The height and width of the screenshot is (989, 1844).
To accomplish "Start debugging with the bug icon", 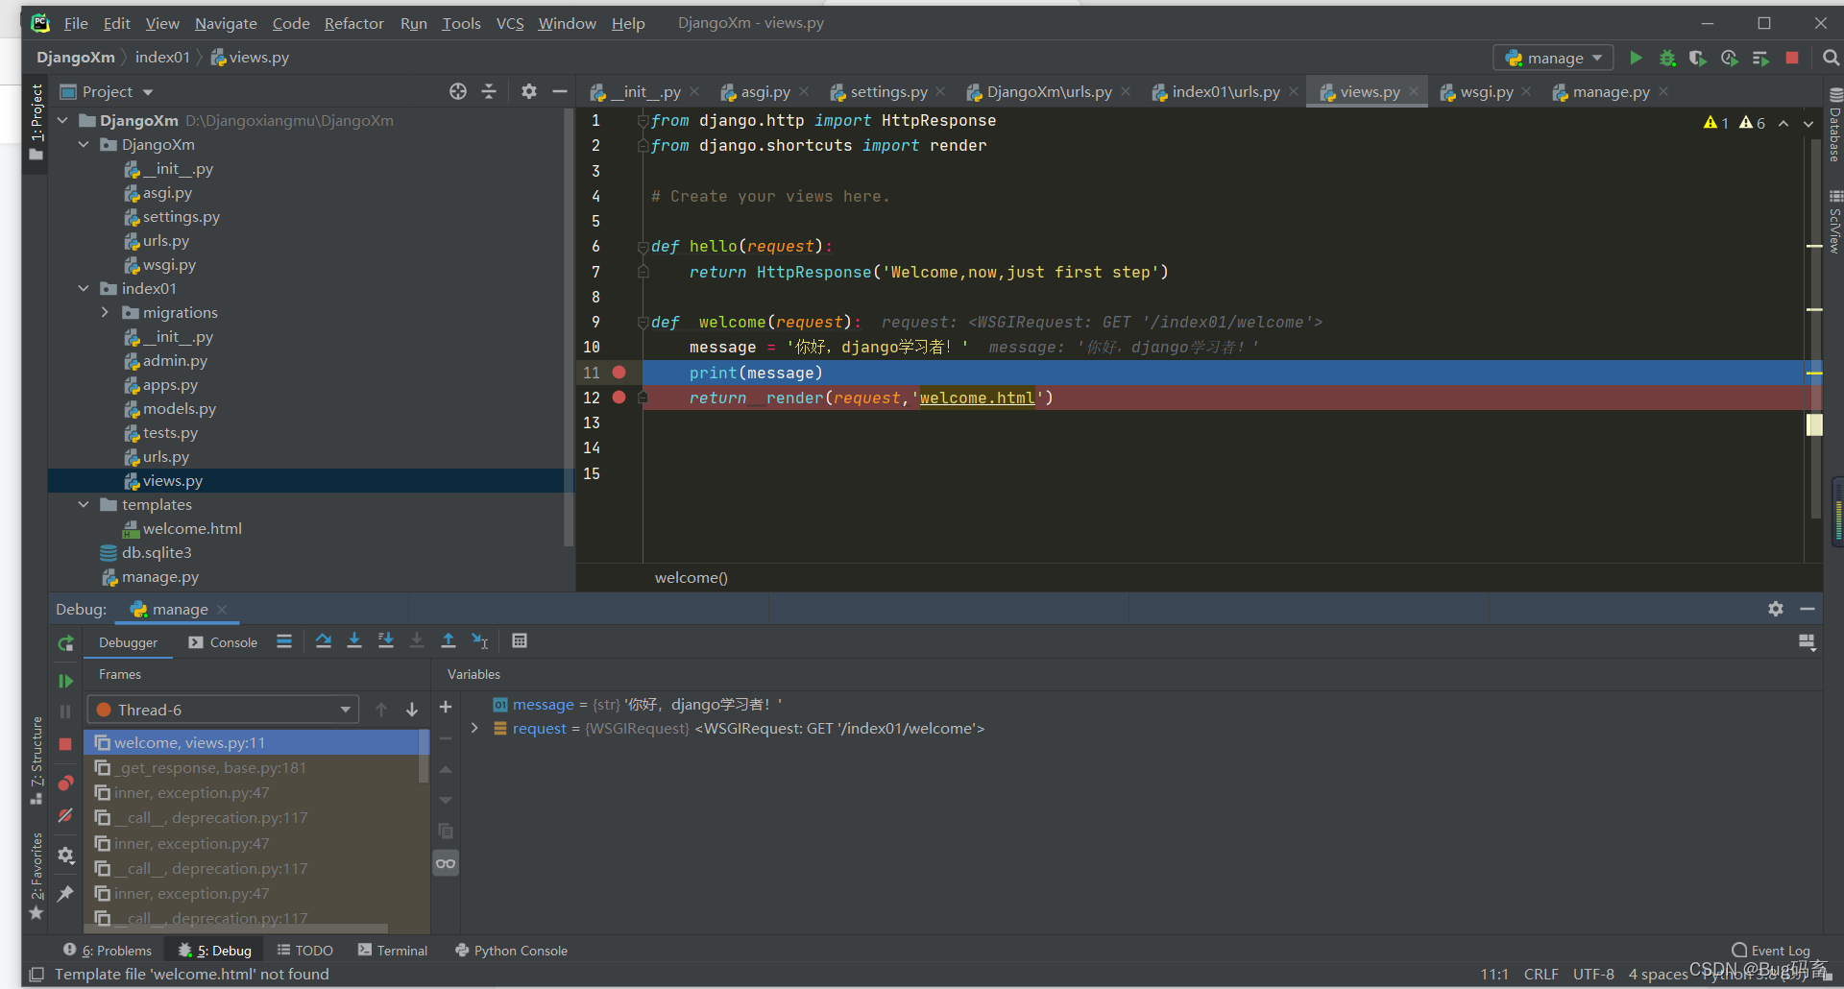I will click(x=1667, y=58).
